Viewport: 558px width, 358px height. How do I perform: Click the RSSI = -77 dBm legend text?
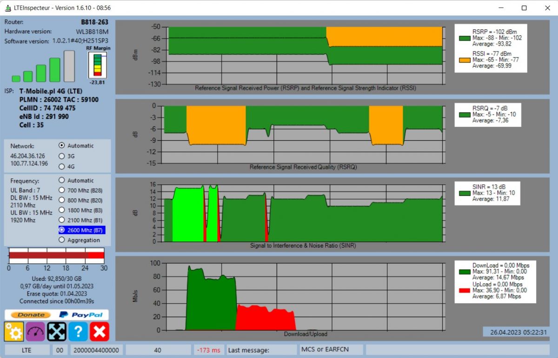tap(493, 53)
